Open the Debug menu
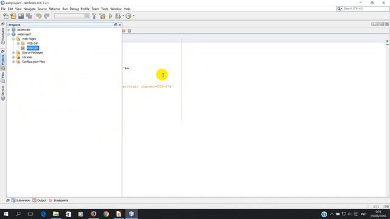This screenshot has height=219, width=390. tap(74, 9)
